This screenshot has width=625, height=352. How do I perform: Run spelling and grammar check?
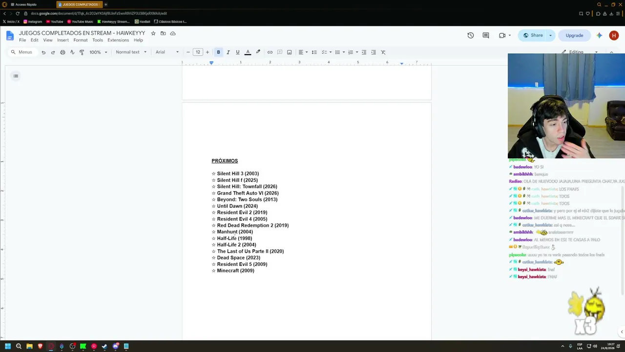click(72, 52)
